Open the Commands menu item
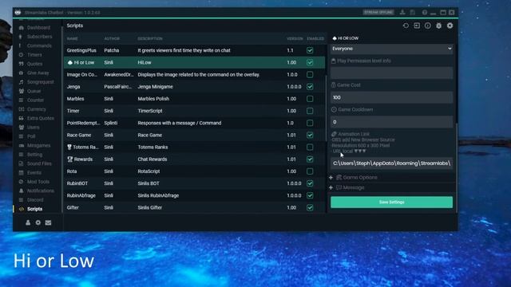This screenshot has height=287, width=511. [39, 45]
